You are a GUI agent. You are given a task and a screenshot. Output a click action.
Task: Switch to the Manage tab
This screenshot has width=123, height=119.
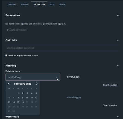25,5
